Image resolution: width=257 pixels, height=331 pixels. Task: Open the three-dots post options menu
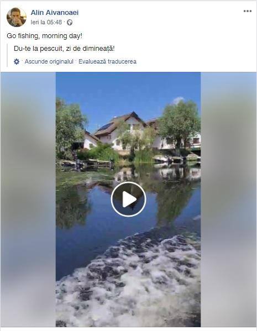247,11
